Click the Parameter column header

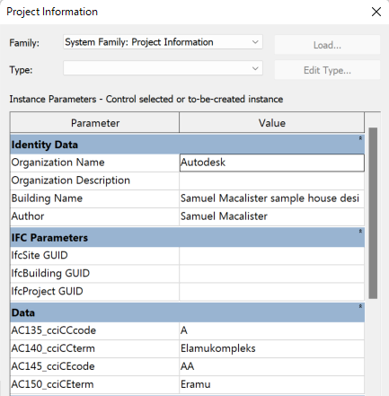94,123
